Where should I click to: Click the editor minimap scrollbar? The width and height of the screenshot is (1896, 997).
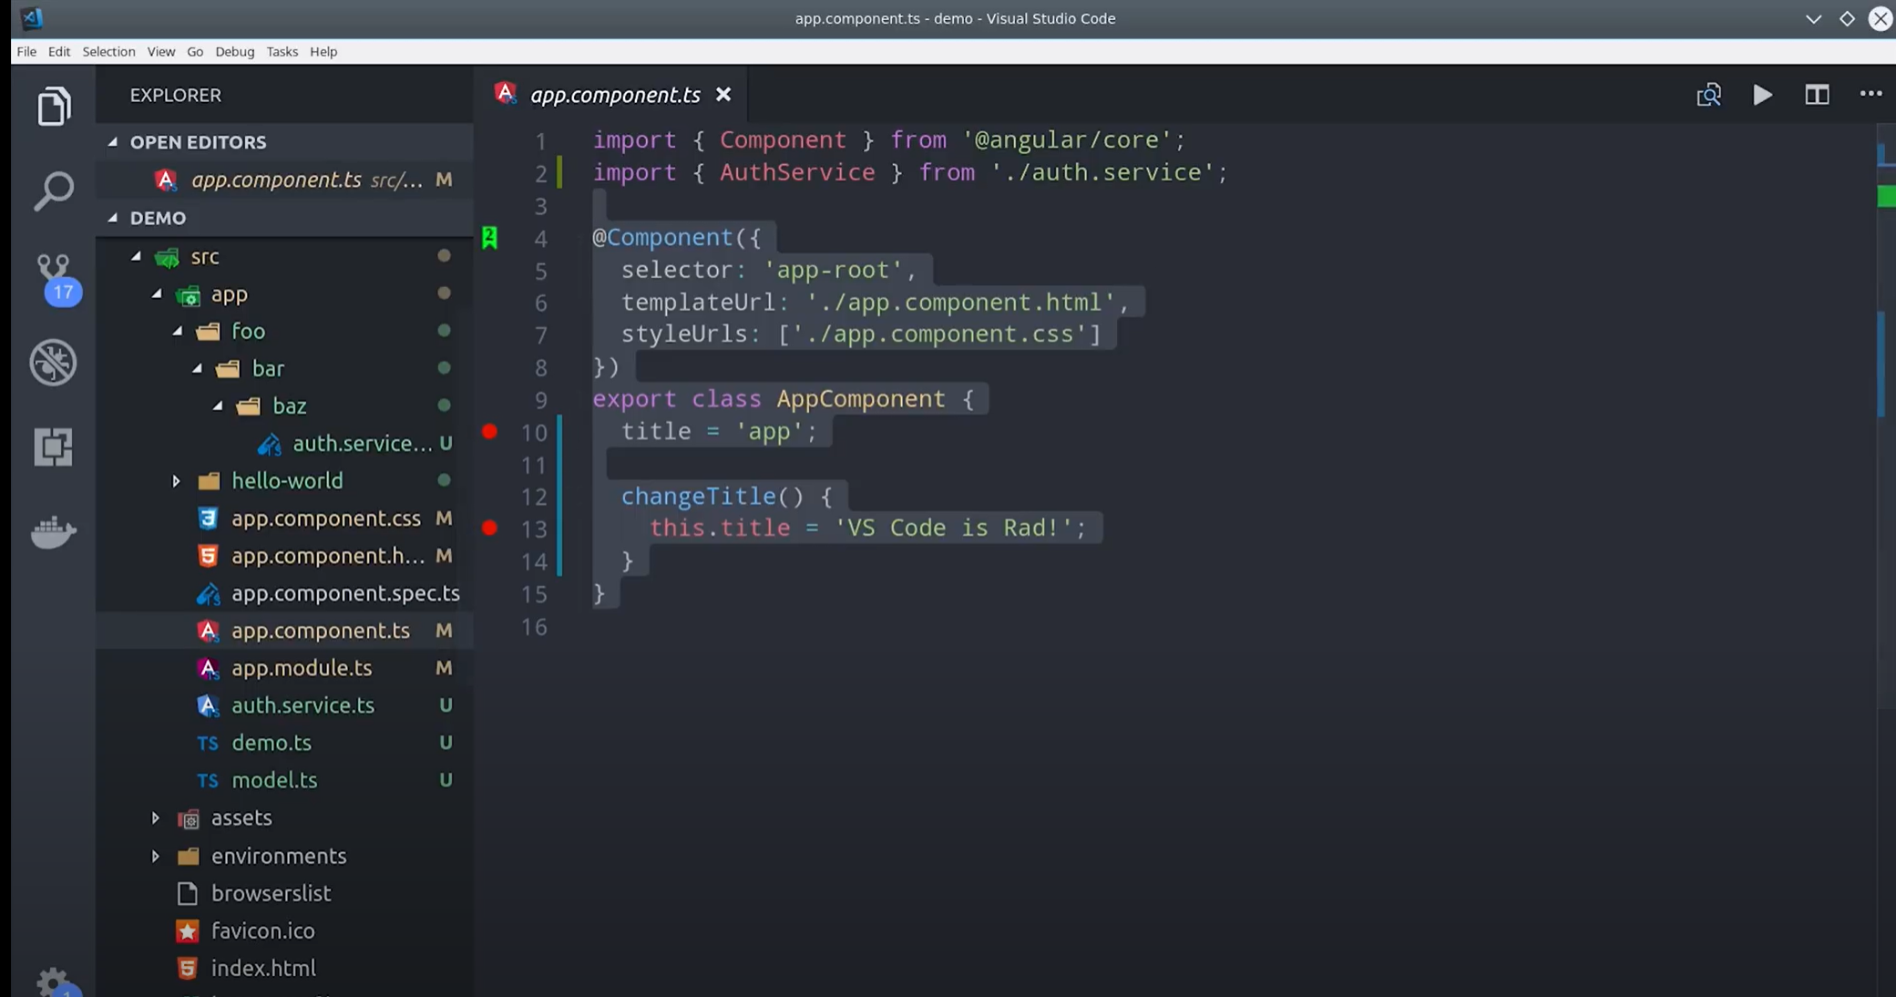[x=1884, y=365]
